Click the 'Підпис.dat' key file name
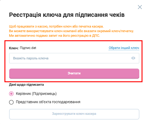 tap(28, 48)
